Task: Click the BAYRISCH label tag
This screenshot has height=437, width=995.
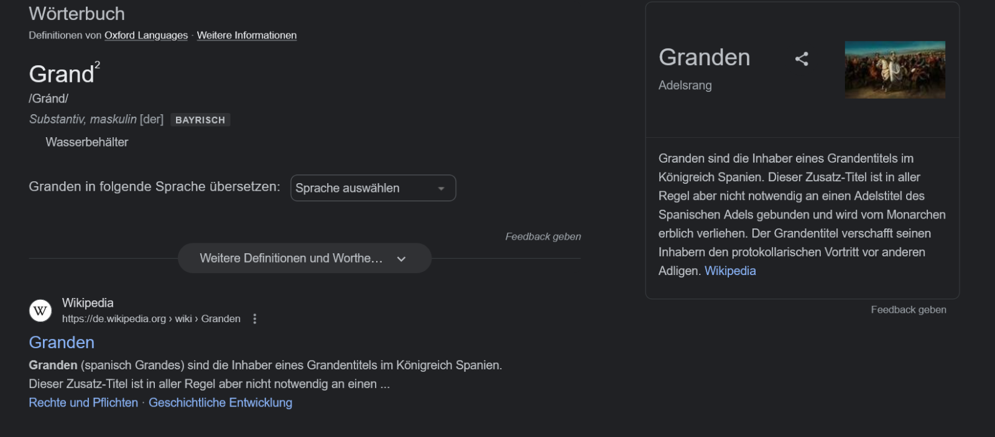Action: 200,120
